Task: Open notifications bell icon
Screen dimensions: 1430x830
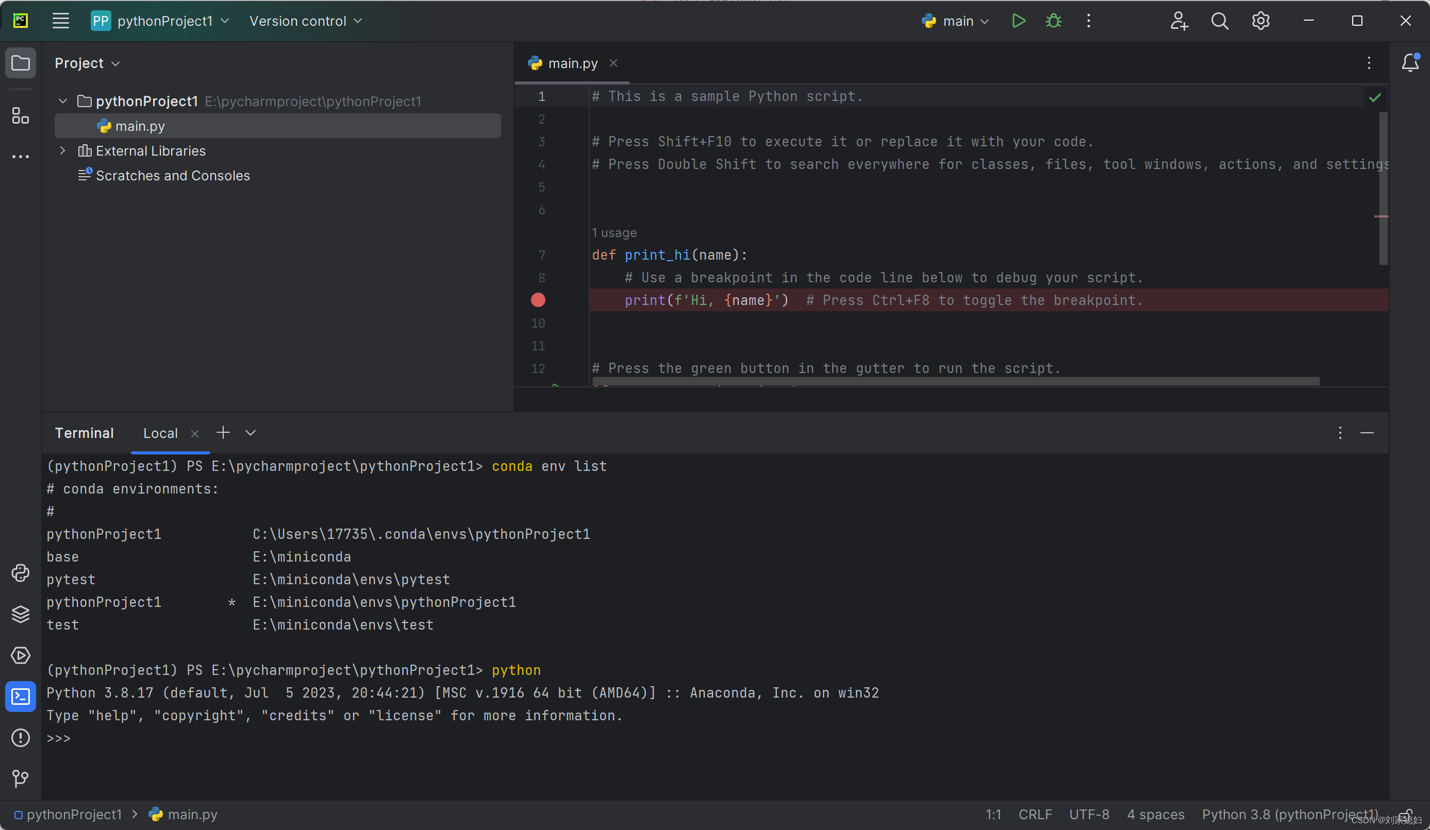Action: tap(1410, 62)
